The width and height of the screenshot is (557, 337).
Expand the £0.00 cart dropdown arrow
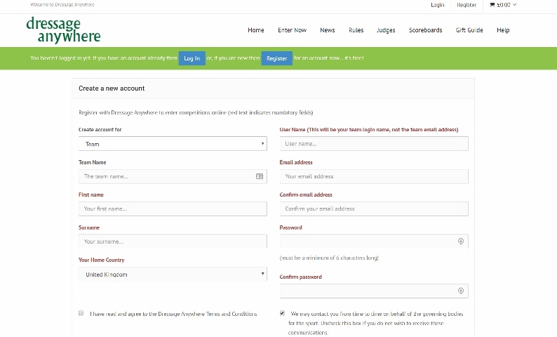coord(514,5)
